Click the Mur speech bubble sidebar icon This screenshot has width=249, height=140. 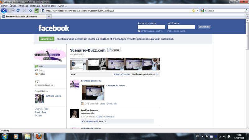coord(36,66)
